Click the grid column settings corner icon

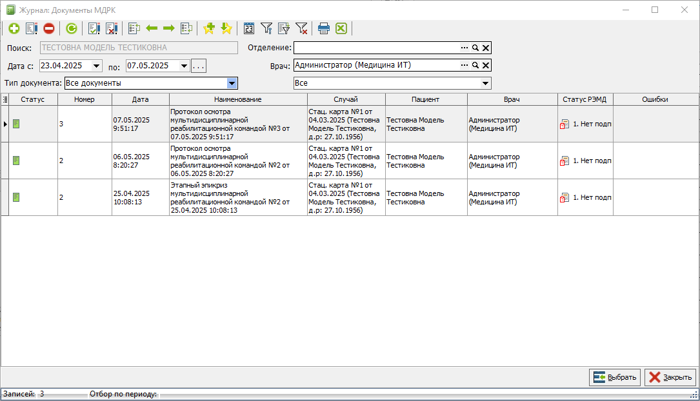click(5, 99)
